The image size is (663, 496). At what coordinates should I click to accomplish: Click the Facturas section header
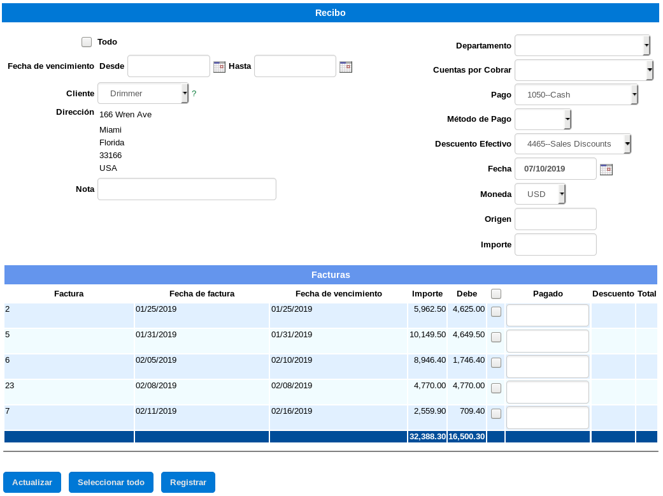tap(331, 275)
